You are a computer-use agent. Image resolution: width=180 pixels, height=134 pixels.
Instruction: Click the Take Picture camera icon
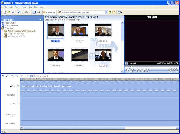(175, 70)
